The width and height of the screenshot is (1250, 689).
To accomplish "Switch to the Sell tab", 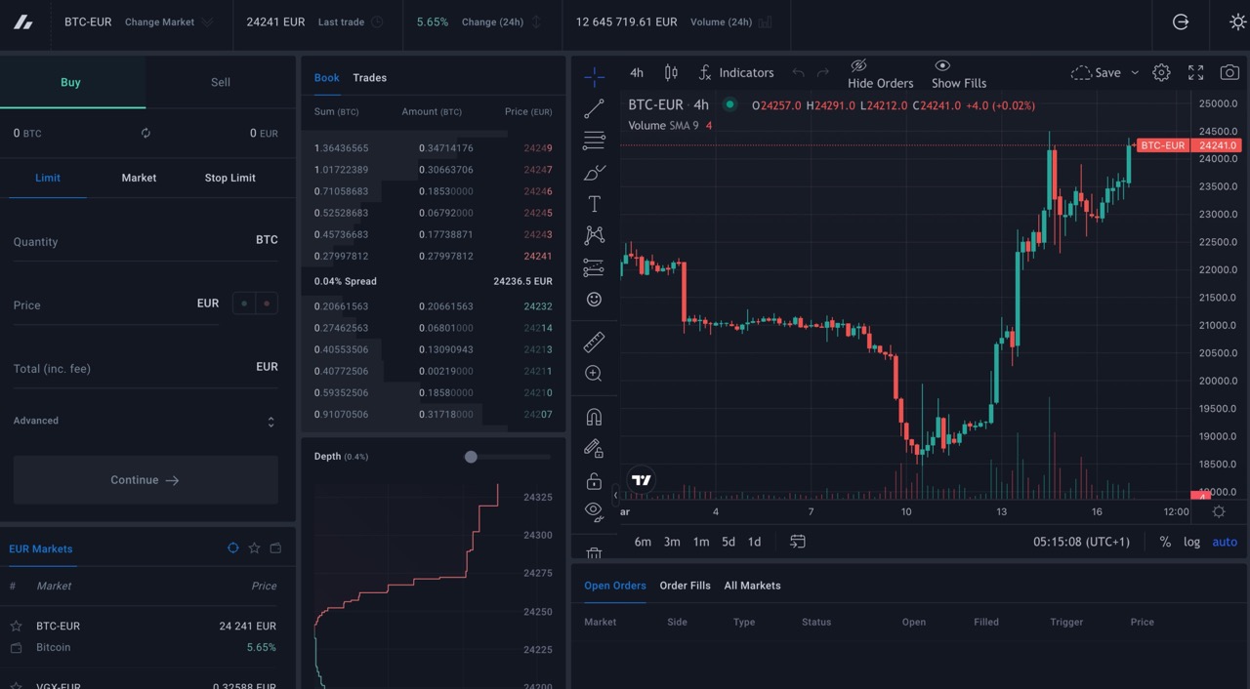I will click(221, 82).
